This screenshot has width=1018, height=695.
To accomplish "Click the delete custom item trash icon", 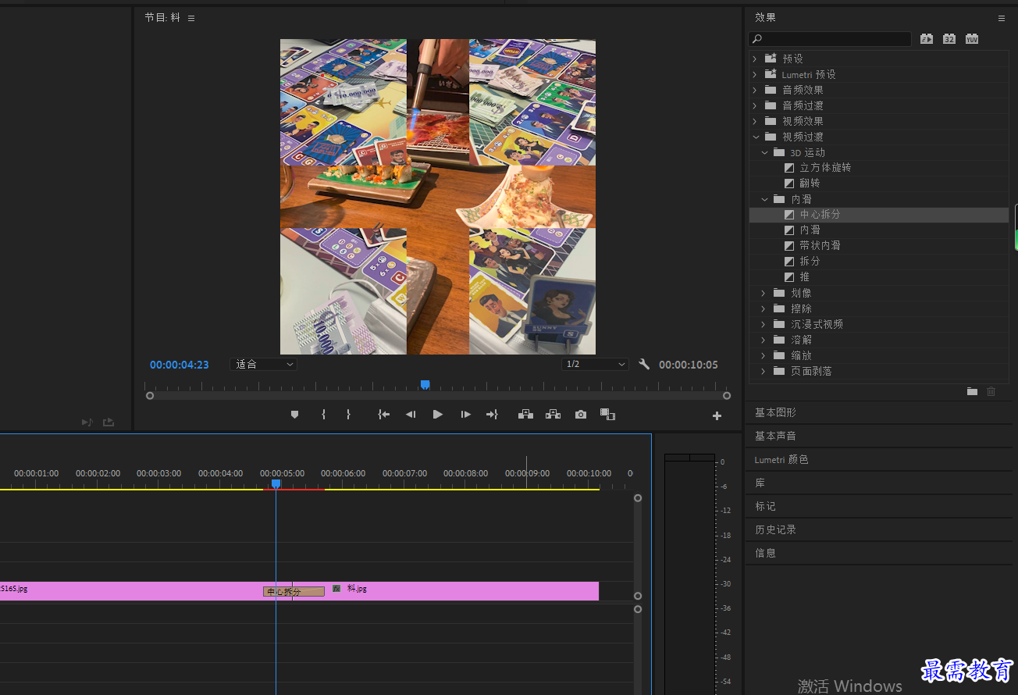I will pos(991,391).
